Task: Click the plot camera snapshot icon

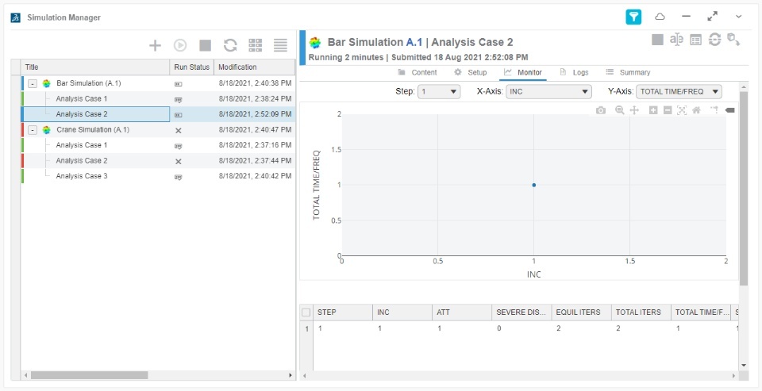Action: [x=601, y=110]
